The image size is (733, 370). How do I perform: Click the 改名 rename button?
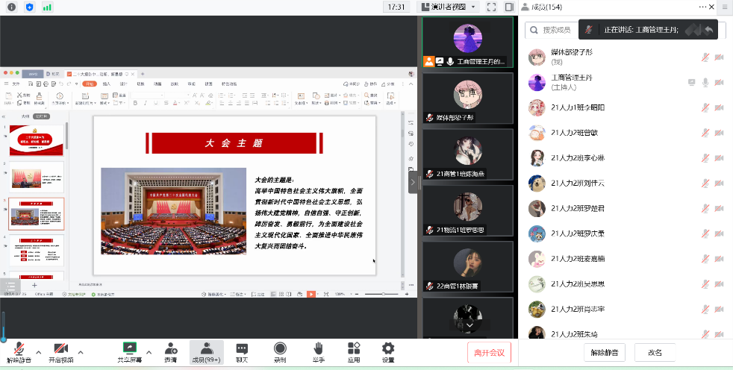tap(655, 353)
